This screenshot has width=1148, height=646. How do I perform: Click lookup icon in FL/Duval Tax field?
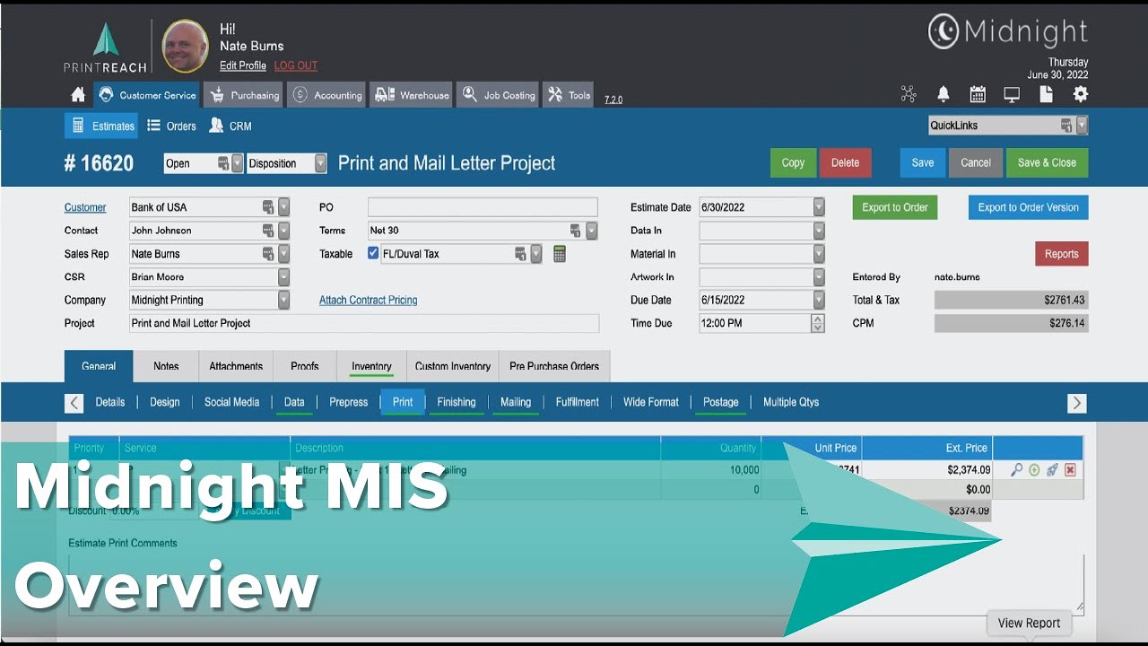[x=520, y=254]
